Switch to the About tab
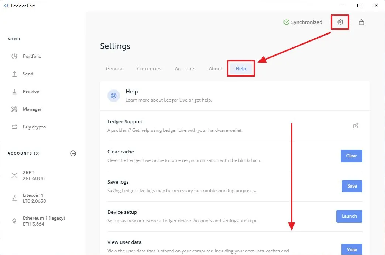The image size is (385, 255). (x=216, y=68)
